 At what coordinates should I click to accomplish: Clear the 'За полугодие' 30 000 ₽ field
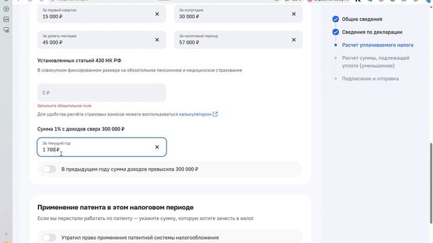[x=294, y=13]
